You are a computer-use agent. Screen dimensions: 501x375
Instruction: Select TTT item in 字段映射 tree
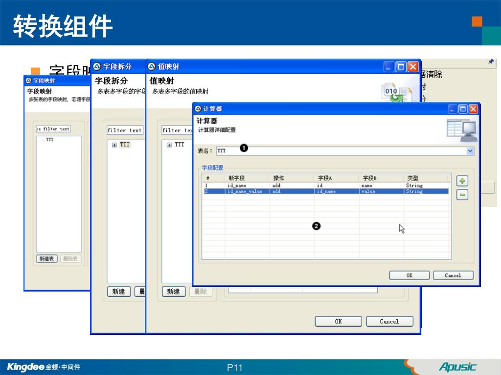point(50,140)
